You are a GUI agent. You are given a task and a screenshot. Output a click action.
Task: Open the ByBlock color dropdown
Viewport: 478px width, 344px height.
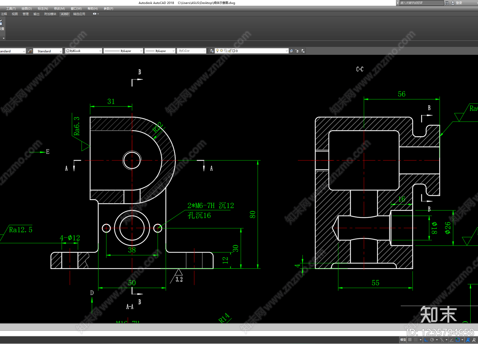tap(83, 51)
